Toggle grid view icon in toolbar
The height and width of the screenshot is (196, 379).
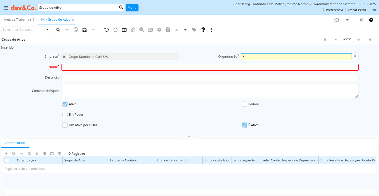tap(124, 30)
